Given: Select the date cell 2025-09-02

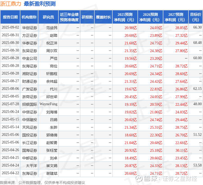Looking at the screenshot, I should [x=10, y=27].
